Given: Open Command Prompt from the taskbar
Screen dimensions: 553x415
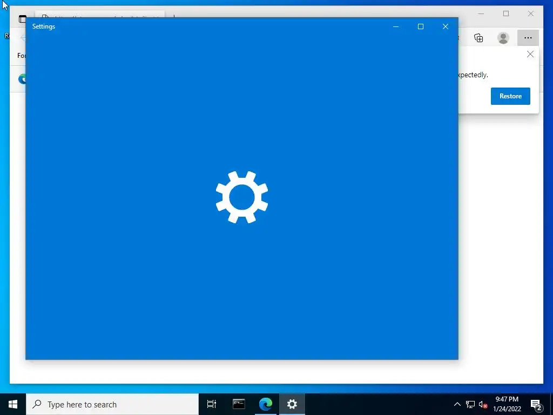Looking at the screenshot, I should [x=239, y=404].
